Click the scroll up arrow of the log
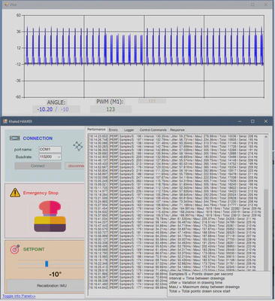The image size is (275, 301). 266,137
